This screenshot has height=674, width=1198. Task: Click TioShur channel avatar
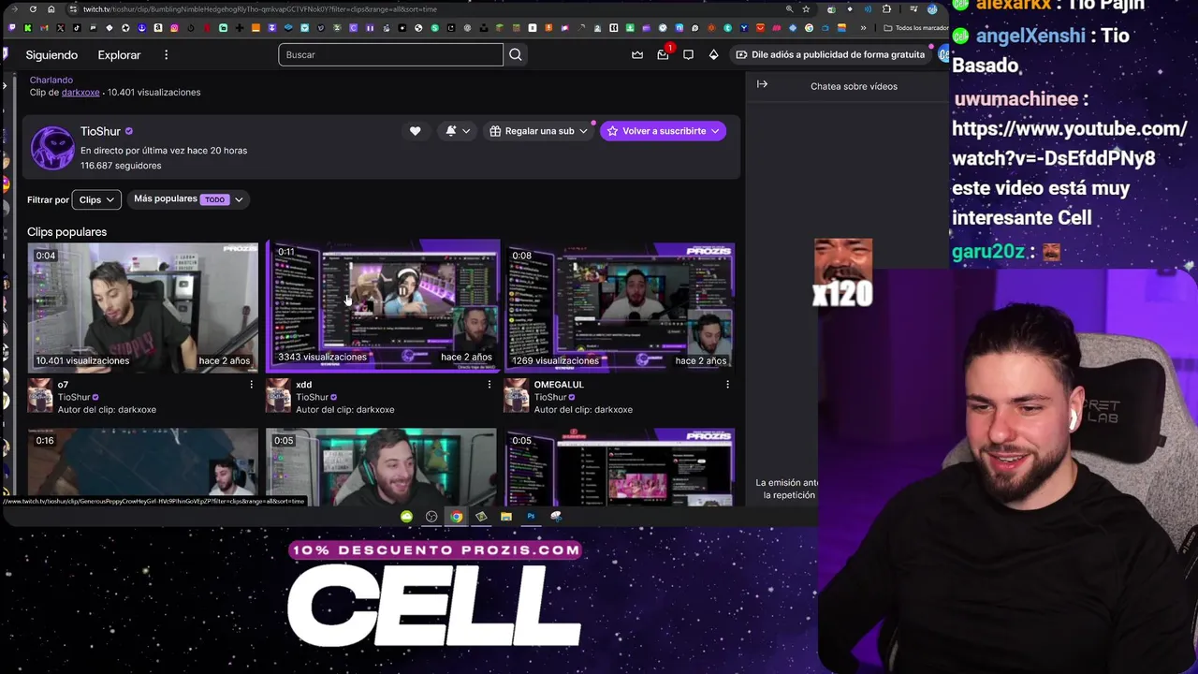[x=52, y=148]
